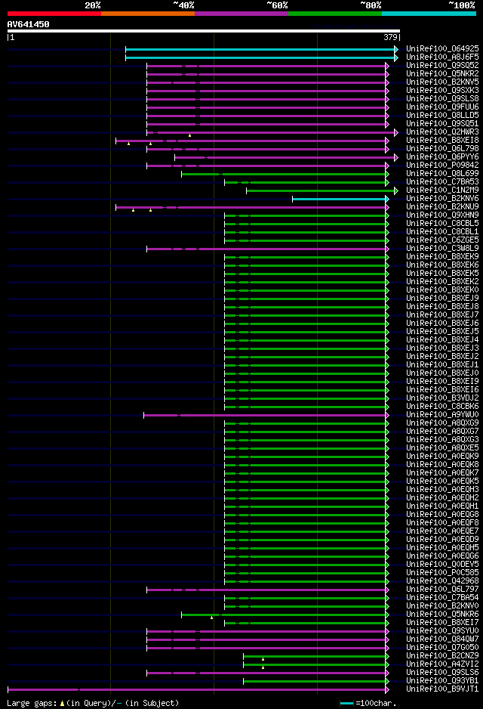The width and height of the screenshot is (483, 709).
Task: Select the UniRef100_Q6L798 label
Action: coord(442,148)
